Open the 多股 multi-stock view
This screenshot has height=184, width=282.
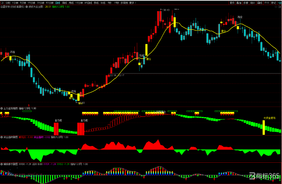click(246, 3)
